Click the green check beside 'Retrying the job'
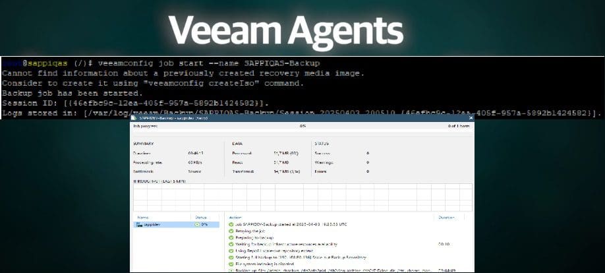Viewport: 605px width, 273px height. (231, 230)
